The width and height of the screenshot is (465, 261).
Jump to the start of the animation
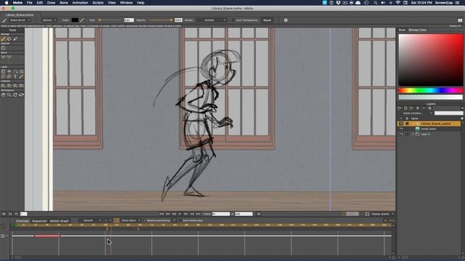coord(161,214)
